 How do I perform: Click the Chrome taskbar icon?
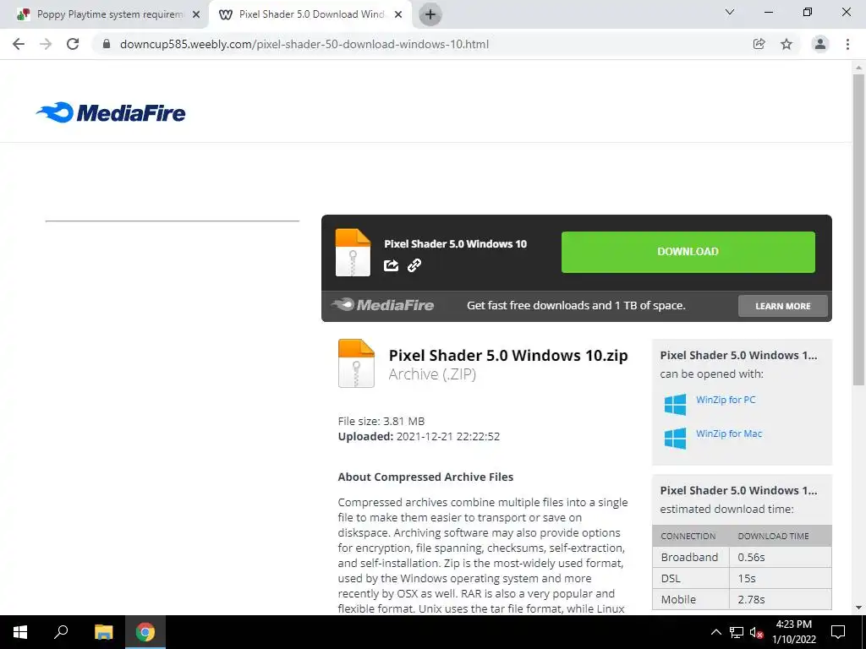[145, 632]
